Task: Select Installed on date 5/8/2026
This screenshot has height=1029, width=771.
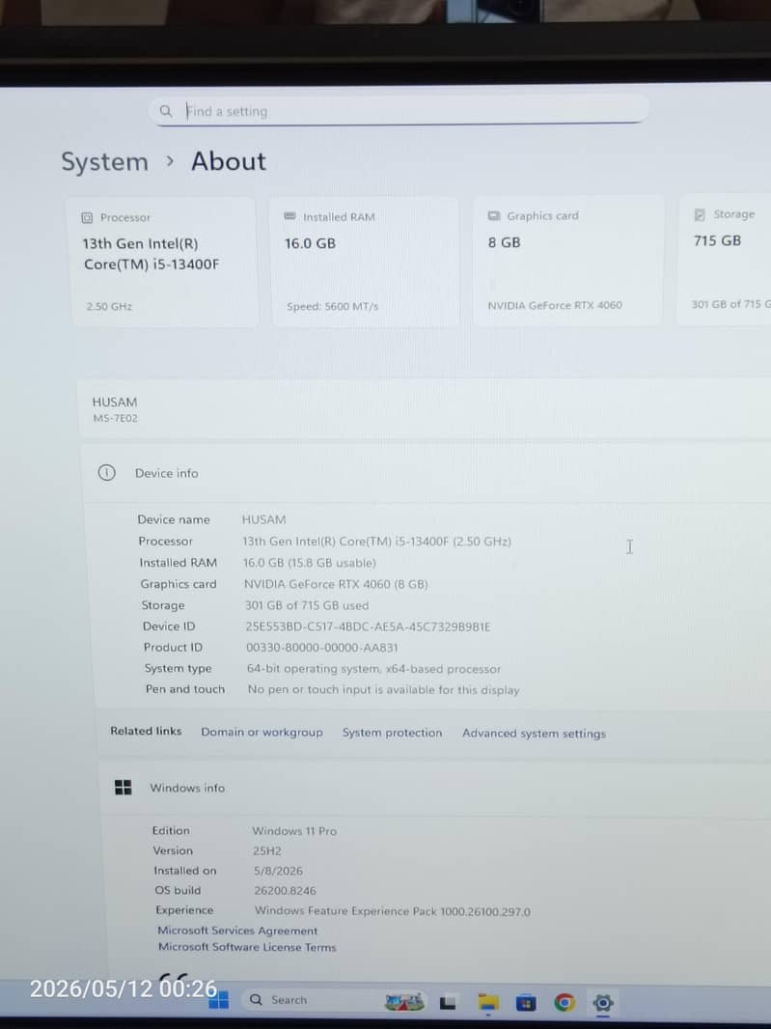Action: (278, 871)
